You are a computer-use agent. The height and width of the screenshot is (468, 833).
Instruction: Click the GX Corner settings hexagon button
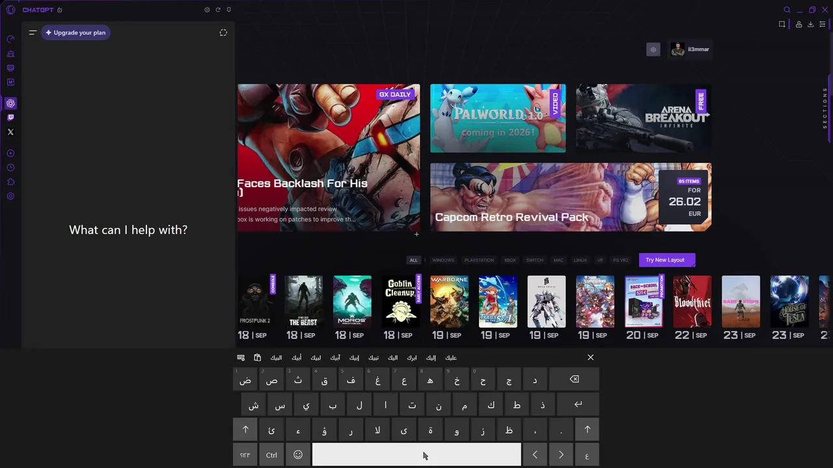(653, 49)
